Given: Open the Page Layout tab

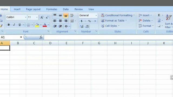Looking at the screenshot, I should coord(33,9).
